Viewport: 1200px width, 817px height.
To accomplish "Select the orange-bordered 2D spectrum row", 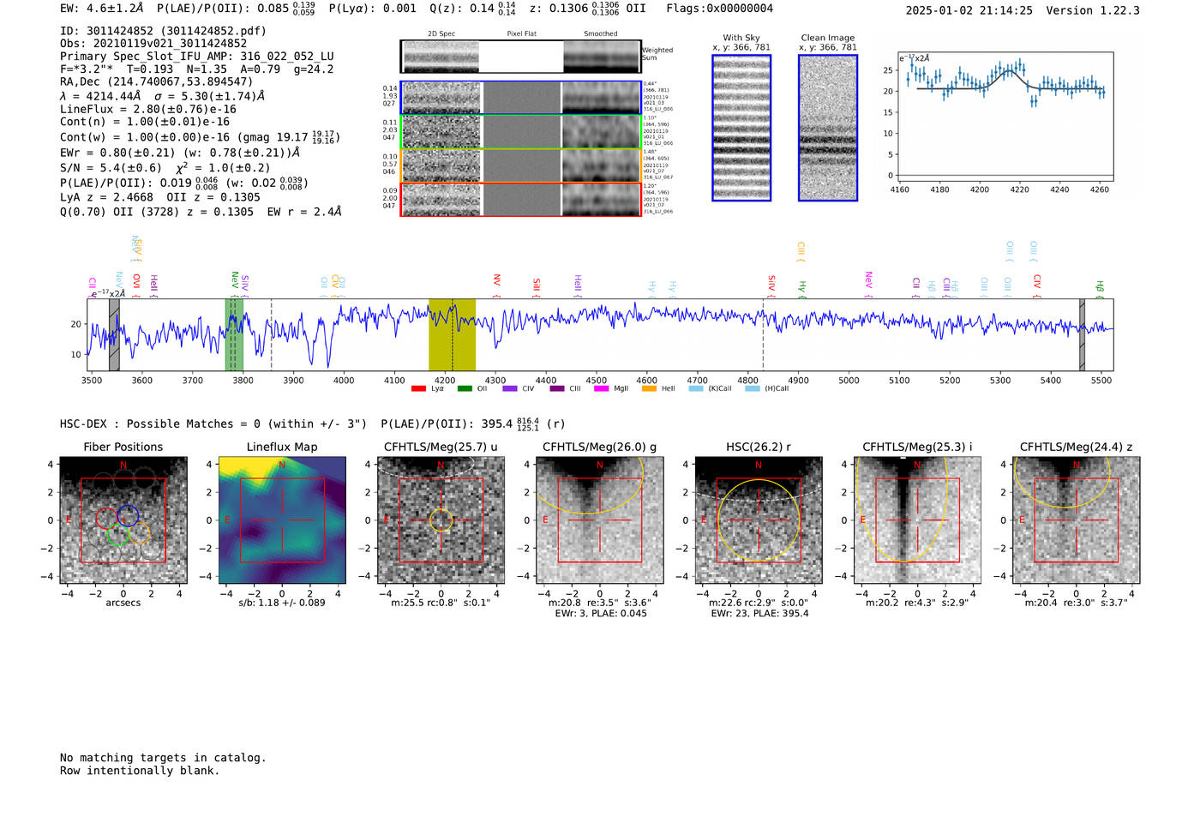I will pyautogui.click(x=521, y=165).
